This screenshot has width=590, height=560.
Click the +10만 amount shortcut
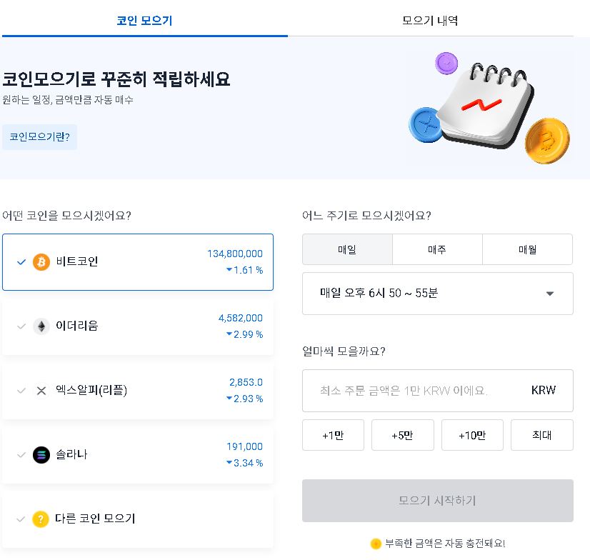[x=472, y=434]
